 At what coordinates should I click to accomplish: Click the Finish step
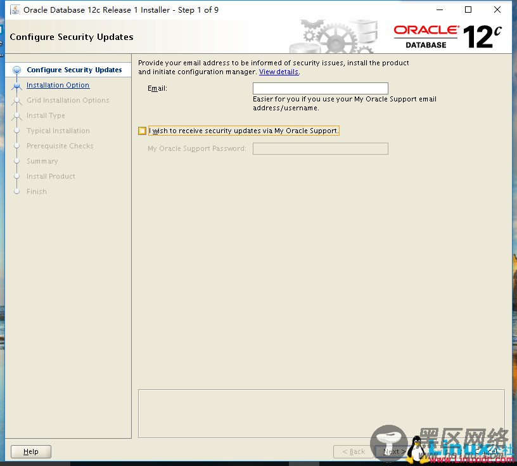click(37, 191)
